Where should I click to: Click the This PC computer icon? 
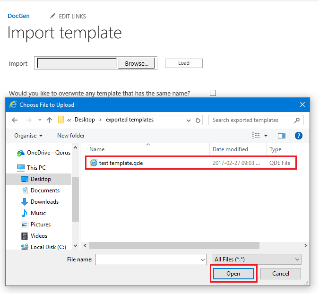21,168
